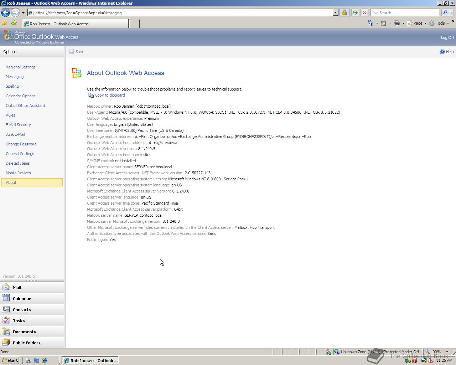Screen dimensions: 456x365
Task: Select the highlighted About option
Action: pyautogui.click(x=32, y=182)
